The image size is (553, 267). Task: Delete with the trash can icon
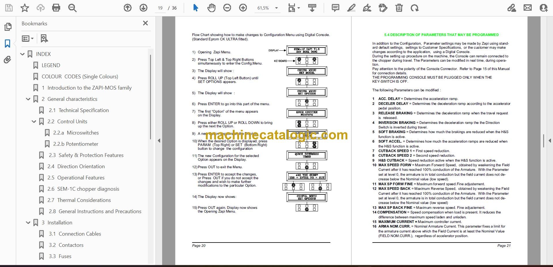pos(399,8)
